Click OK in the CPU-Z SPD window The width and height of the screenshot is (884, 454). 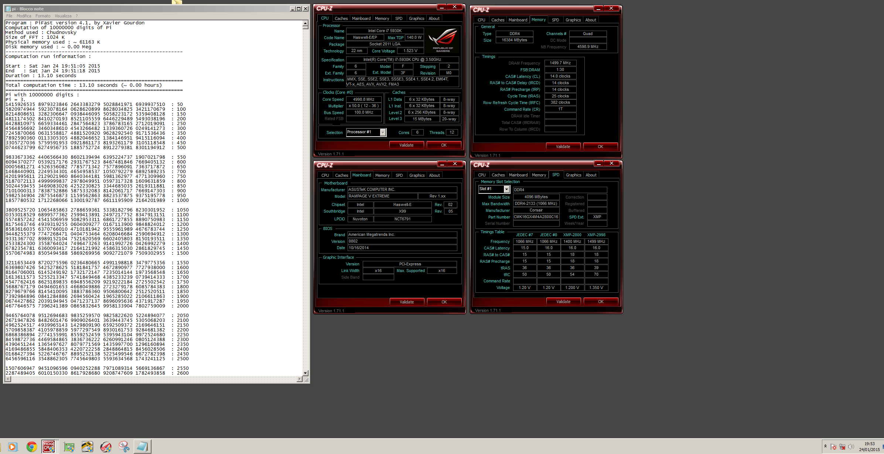point(601,302)
